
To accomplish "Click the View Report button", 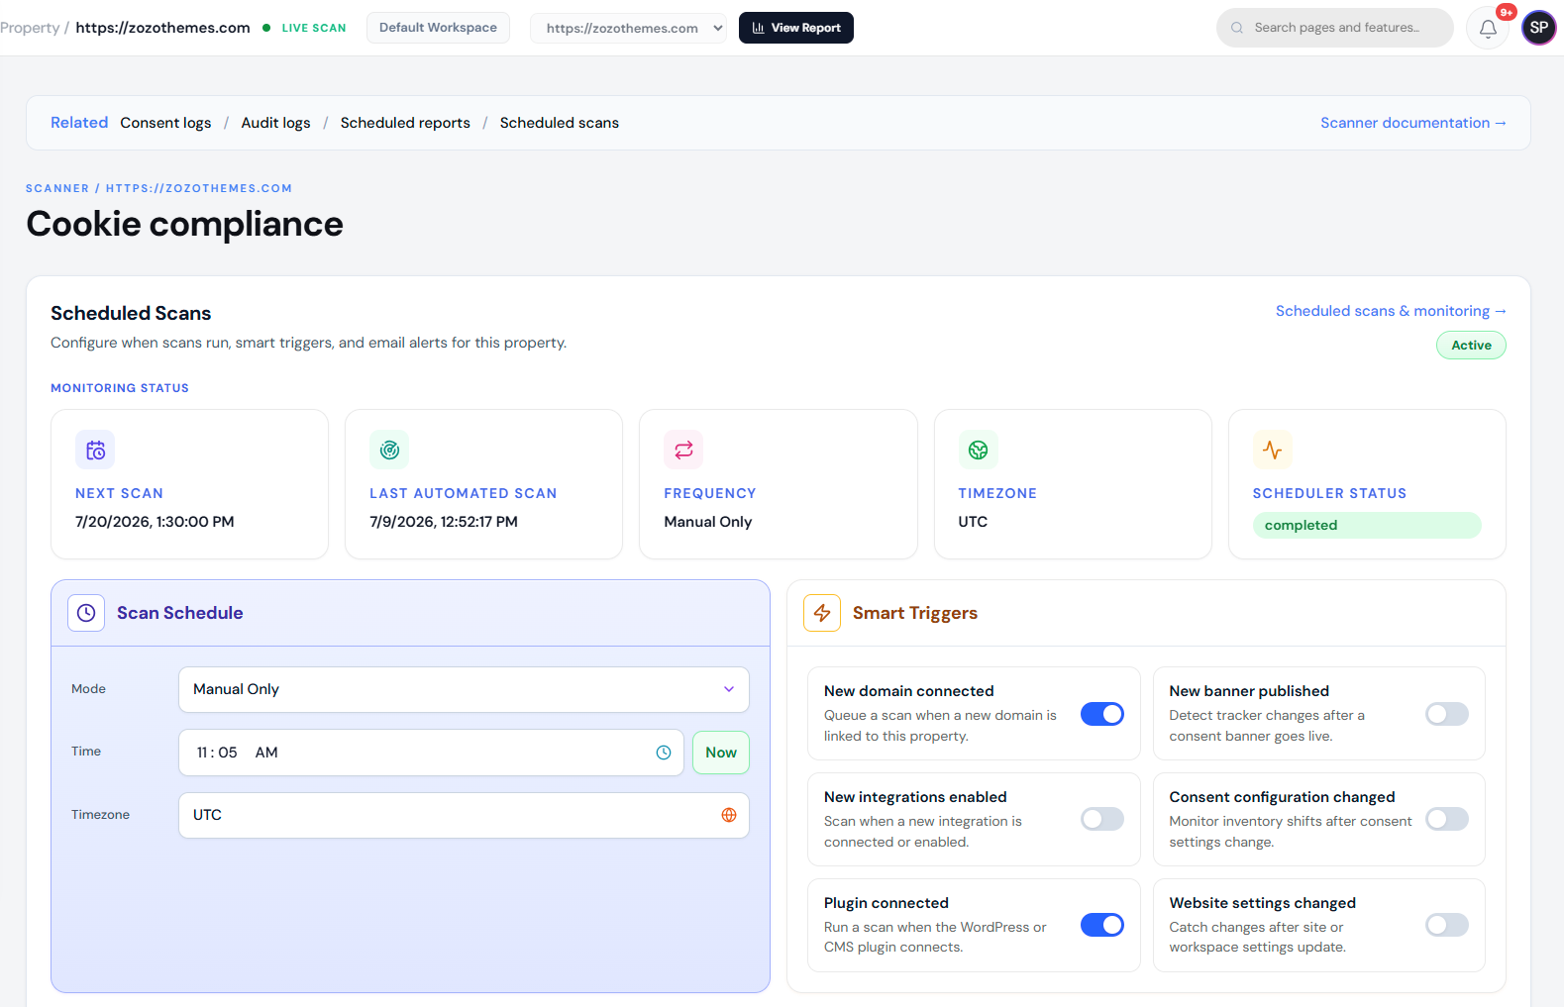I will [796, 28].
